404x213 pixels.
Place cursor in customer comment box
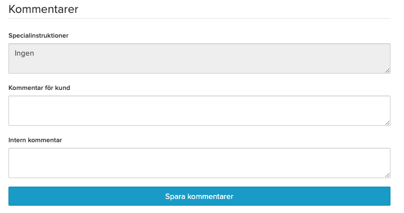pos(199,111)
